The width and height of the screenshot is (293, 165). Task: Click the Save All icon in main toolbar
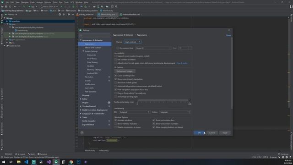(x=6, y=6)
